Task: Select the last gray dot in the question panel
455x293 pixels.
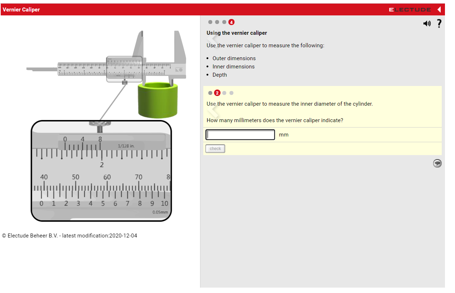Action: click(x=231, y=92)
